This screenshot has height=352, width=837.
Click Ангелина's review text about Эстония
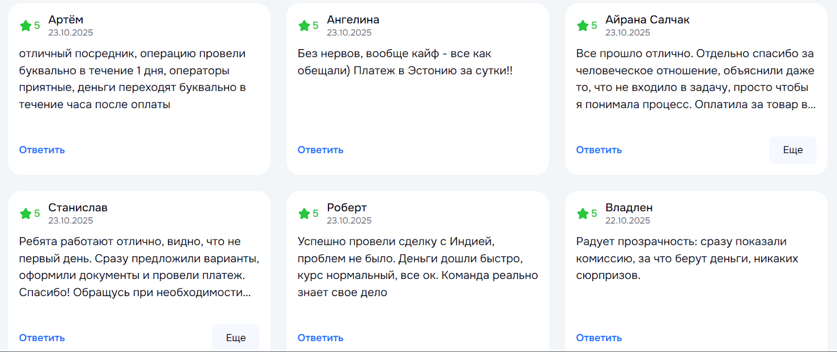404,62
